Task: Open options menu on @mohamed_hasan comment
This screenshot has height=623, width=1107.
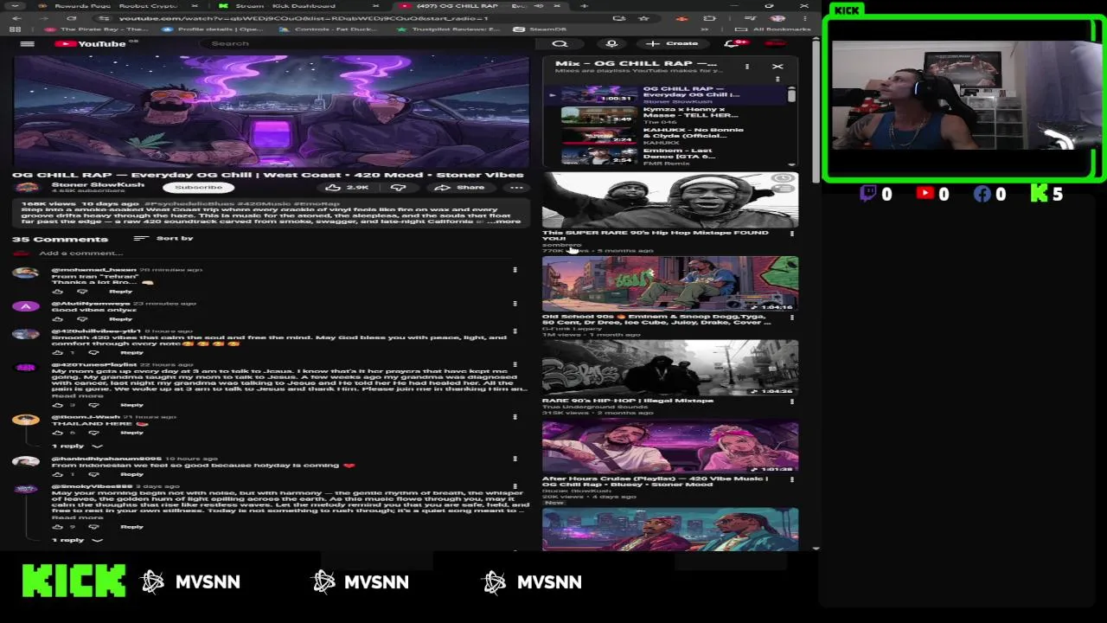Action: (515, 270)
